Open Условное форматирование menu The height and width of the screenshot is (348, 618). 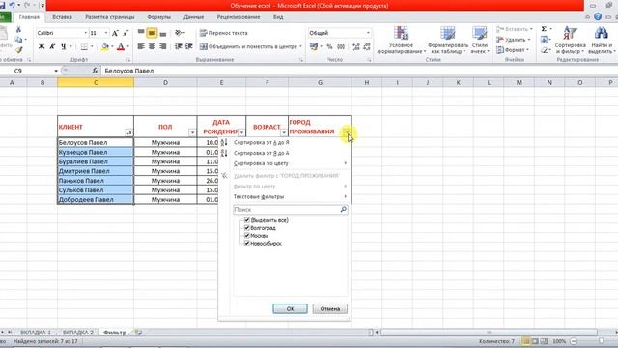(x=402, y=41)
